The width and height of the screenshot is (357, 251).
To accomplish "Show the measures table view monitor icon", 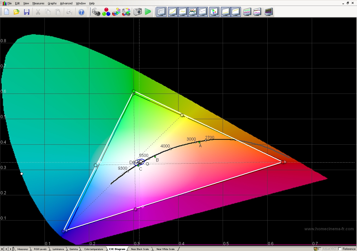I will (162, 12).
